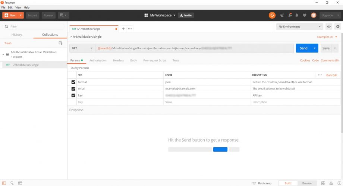Open the user avatar menu
The height and width of the screenshot is (186, 343).
314,15
